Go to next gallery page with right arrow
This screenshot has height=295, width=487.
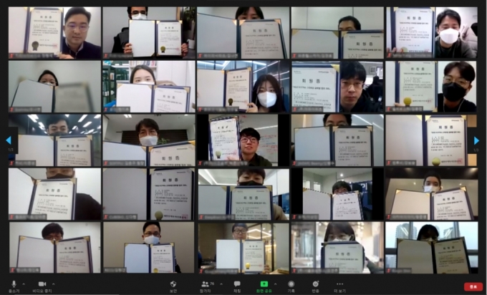click(476, 141)
